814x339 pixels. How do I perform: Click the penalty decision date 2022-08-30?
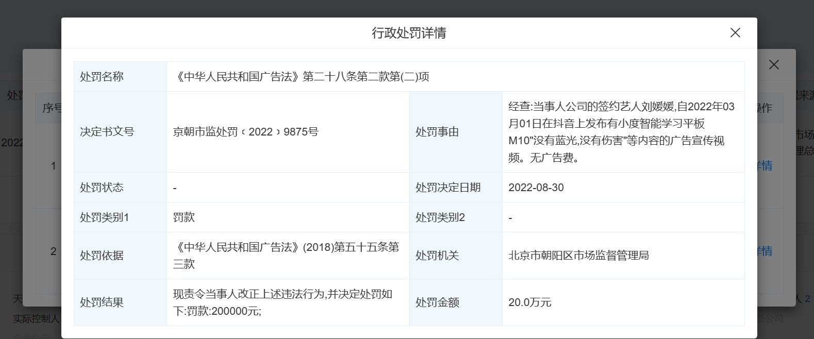[x=536, y=188]
